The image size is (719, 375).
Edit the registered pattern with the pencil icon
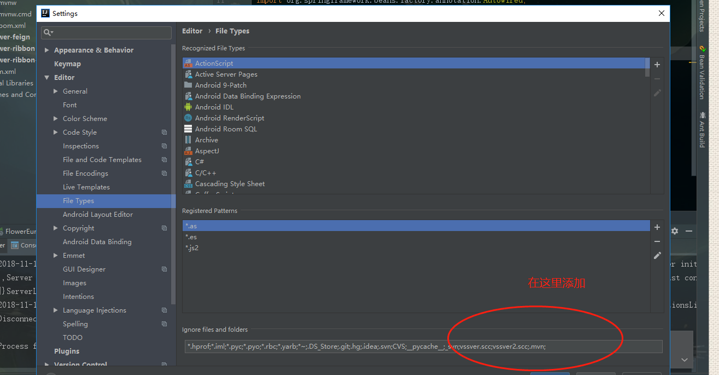[x=657, y=256]
